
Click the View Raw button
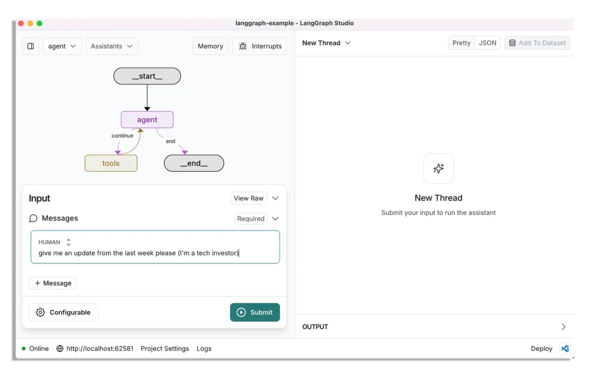click(x=248, y=198)
